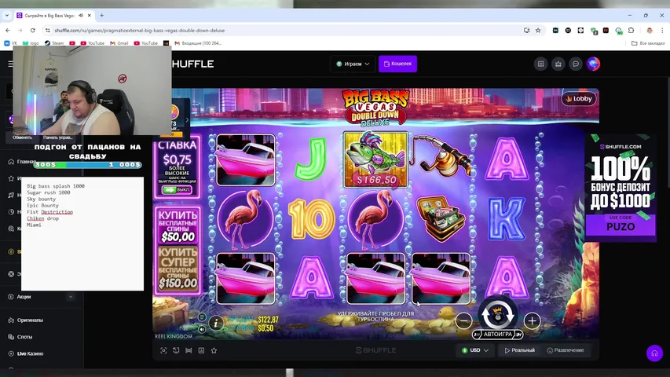670x377 pixels.
Task: Click the $166,50 fish symbol on reels
Action: pos(375,160)
